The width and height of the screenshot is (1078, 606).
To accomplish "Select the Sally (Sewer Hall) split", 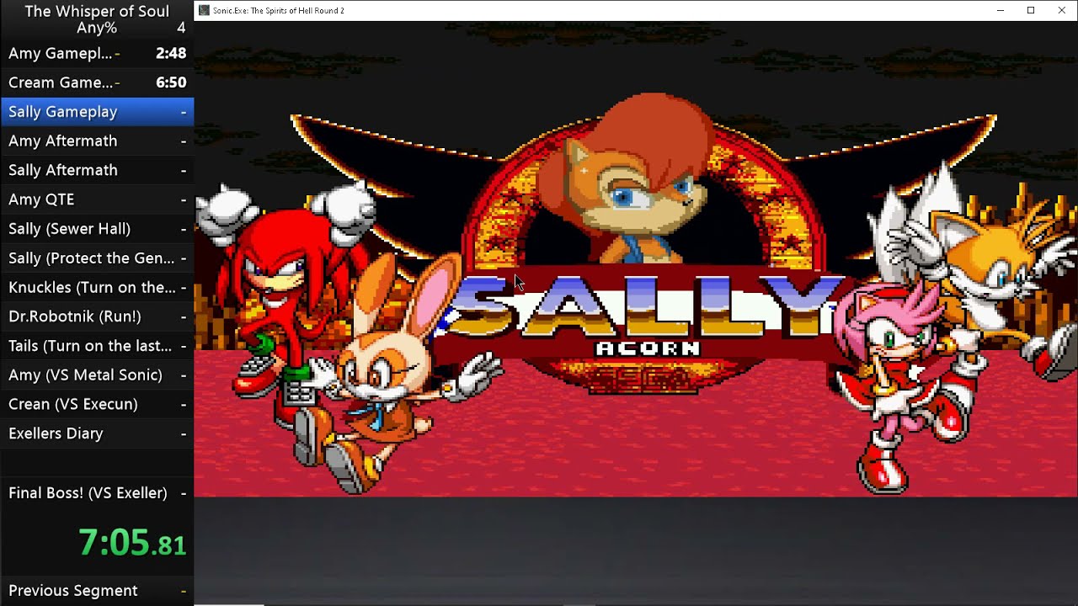I will pos(97,229).
